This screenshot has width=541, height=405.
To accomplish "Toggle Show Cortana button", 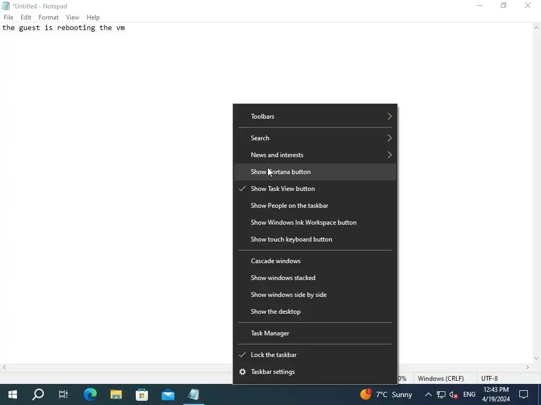I will tap(315, 172).
